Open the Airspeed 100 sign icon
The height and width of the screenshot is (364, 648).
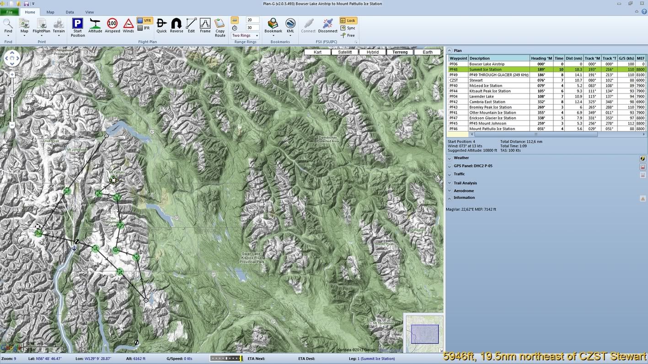(x=112, y=23)
